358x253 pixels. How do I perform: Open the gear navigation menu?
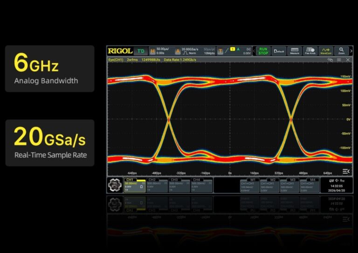click(x=115, y=185)
